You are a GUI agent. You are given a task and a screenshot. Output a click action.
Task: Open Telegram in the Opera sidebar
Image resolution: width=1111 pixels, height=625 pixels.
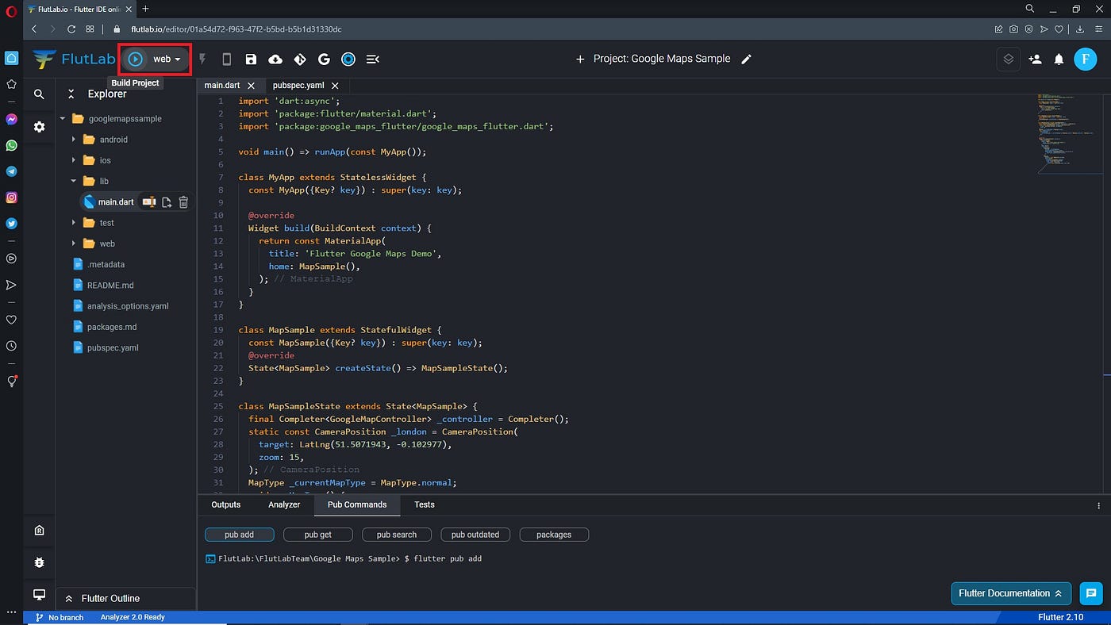pyautogui.click(x=11, y=171)
